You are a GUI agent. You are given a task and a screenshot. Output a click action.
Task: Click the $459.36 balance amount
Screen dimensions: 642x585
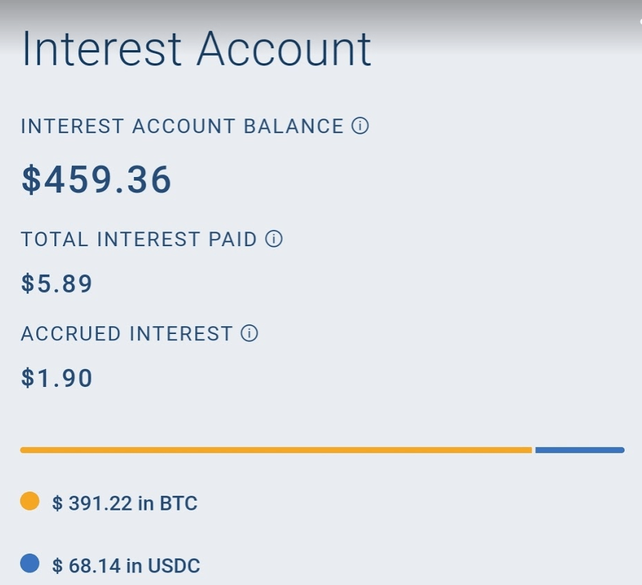[x=96, y=179]
